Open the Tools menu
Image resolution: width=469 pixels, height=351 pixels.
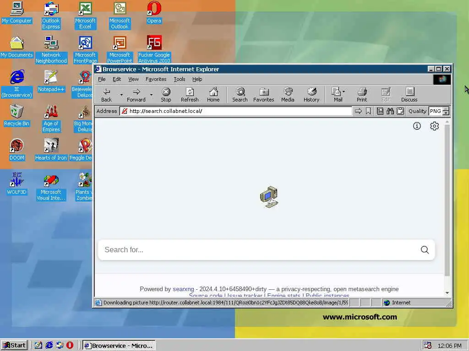180,80
